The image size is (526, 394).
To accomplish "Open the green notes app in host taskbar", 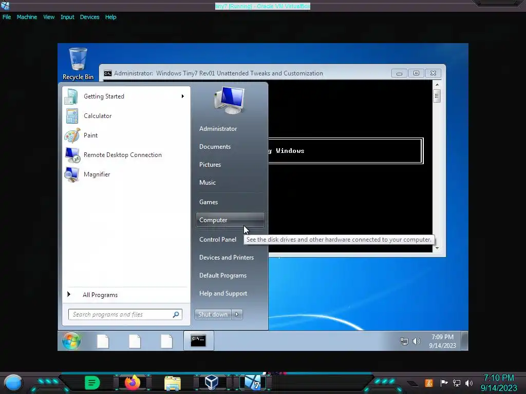I will [x=92, y=383].
